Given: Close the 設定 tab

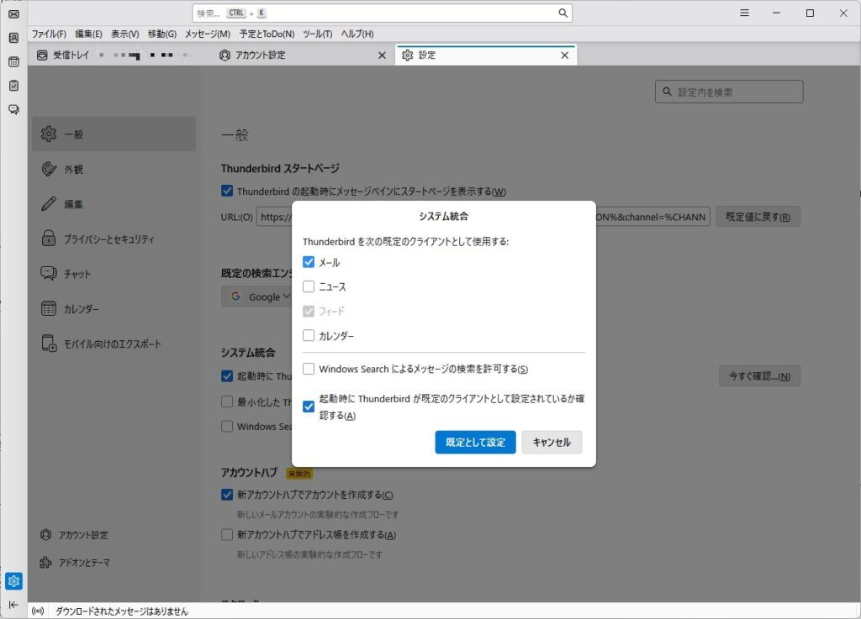Looking at the screenshot, I should pyautogui.click(x=564, y=55).
